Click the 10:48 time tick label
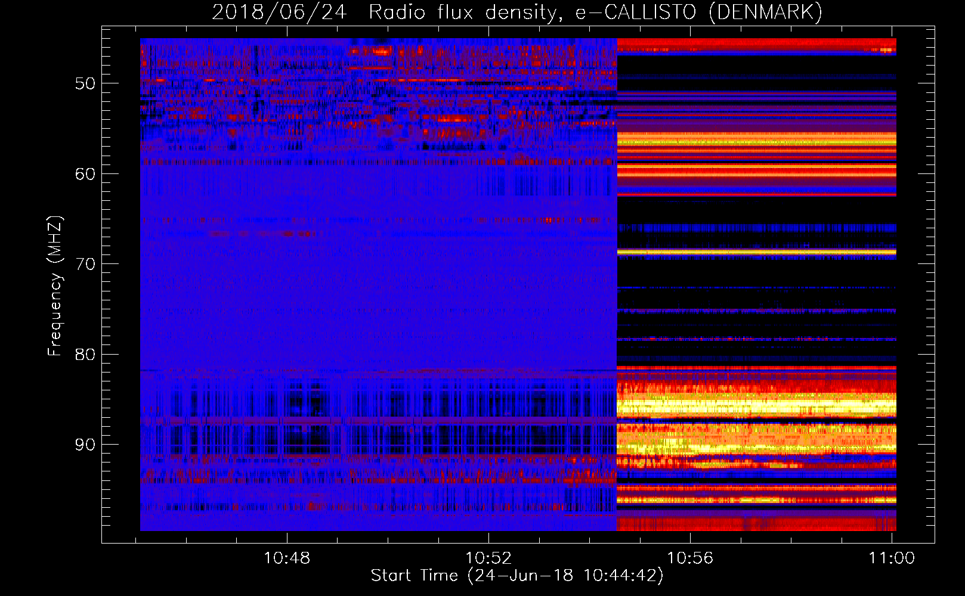The height and width of the screenshot is (596, 965). coord(287,558)
